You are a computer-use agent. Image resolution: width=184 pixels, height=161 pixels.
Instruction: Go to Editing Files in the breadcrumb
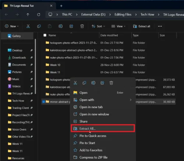point(123,15)
